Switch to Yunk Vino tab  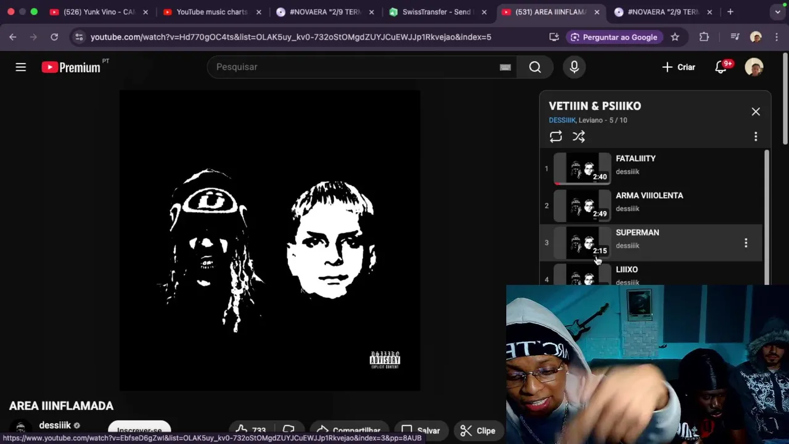click(99, 12)
